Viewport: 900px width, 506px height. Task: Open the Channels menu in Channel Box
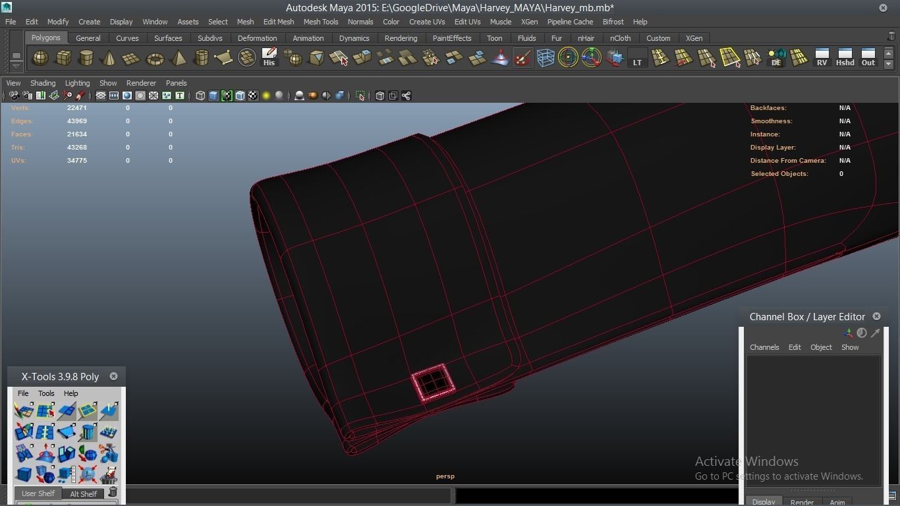click(764, 347)
